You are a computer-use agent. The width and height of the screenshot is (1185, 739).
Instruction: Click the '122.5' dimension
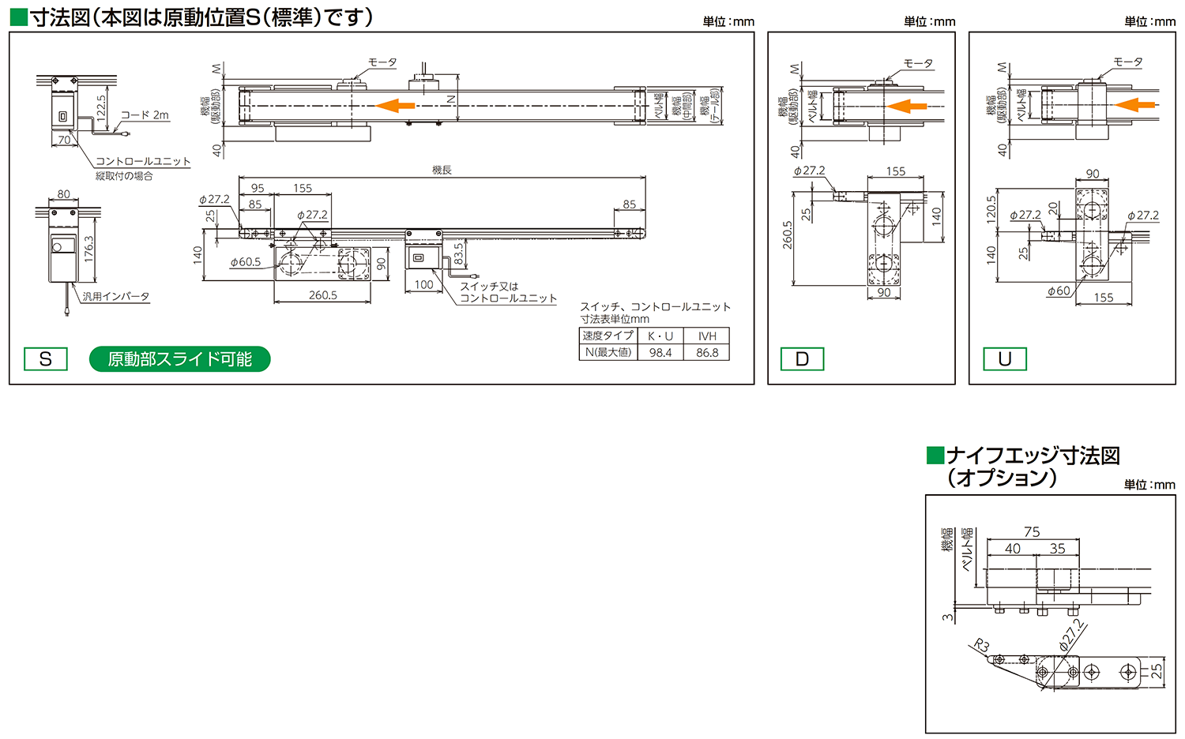click(x=101, y=107)
